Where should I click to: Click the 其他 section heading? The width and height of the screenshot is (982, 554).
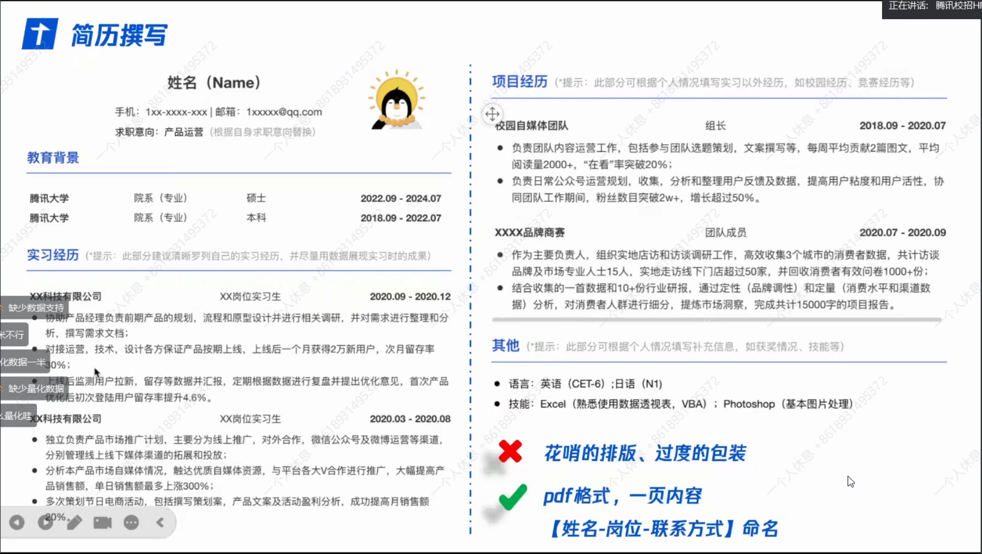tap(506, 346)
